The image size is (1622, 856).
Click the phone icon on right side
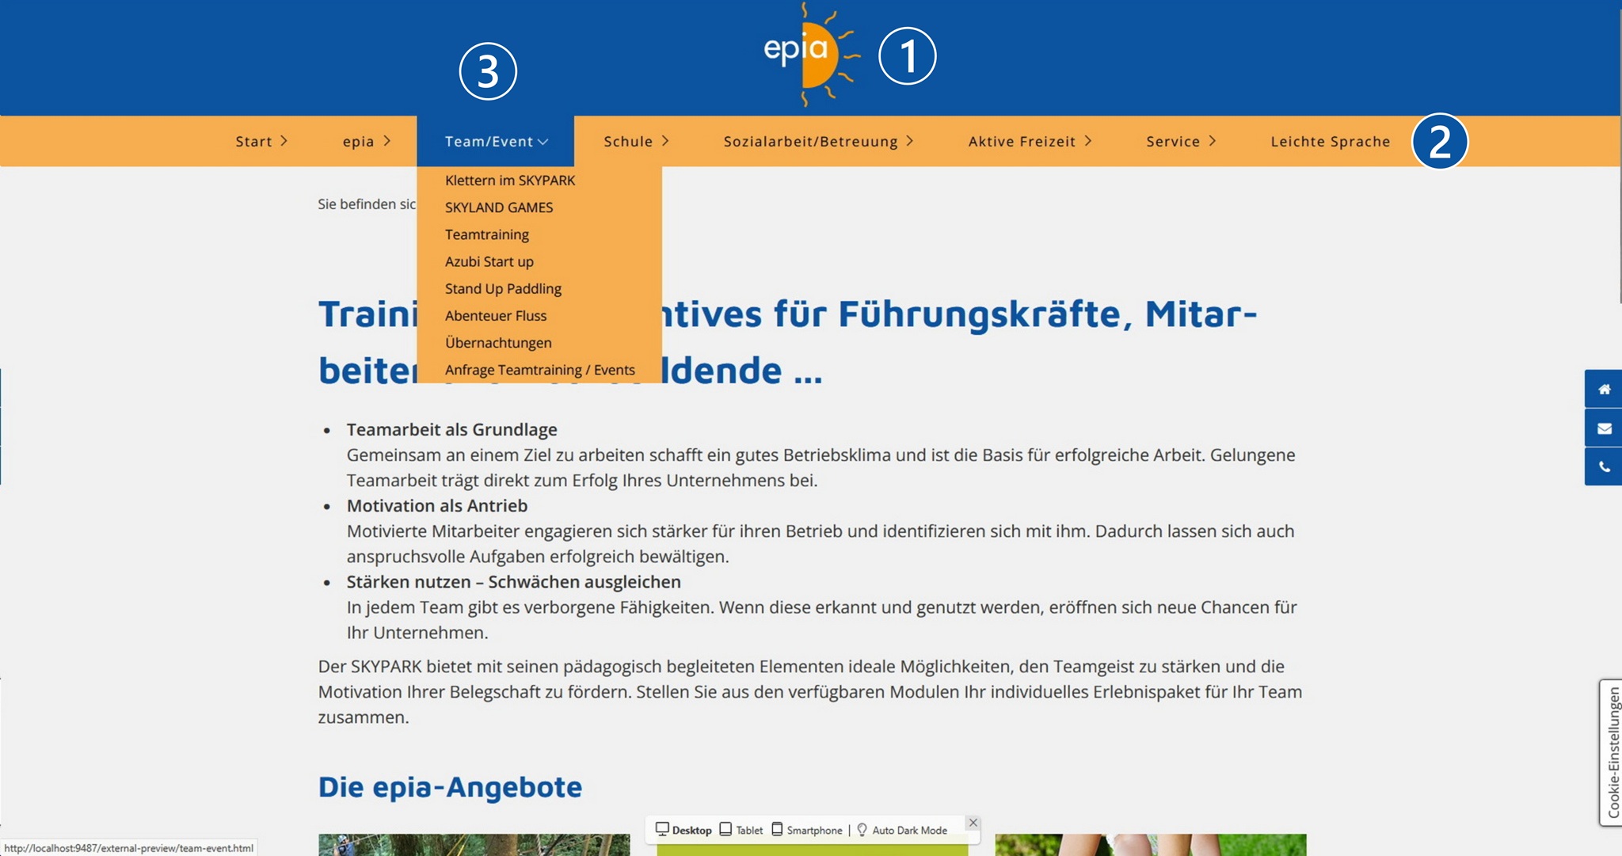click(x=1604, y=467)
